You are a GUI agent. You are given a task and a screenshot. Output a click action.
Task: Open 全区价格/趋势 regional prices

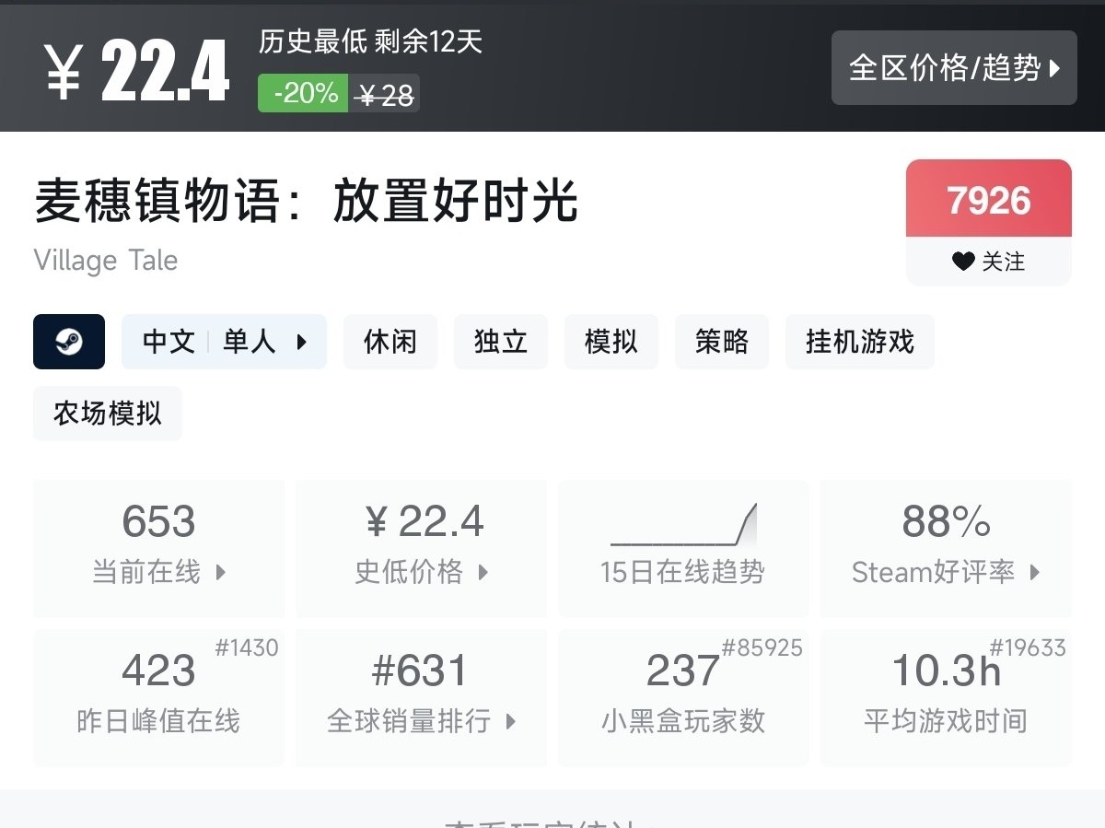coord(954,68)
